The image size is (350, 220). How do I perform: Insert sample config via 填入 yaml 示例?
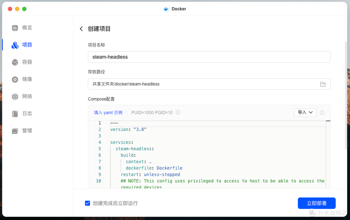pos(108,112)
